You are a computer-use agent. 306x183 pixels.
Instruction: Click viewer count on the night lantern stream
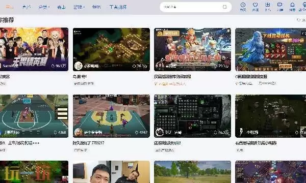(140, 66)
